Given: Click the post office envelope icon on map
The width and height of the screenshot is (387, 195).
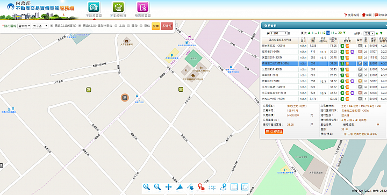Looking at the screenshot, I should click(x=127, y=41).
